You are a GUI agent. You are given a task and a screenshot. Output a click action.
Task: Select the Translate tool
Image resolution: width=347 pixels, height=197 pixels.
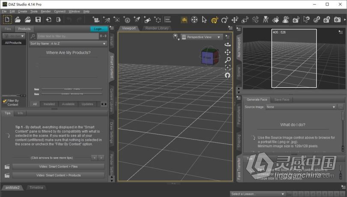click(235, 20)
